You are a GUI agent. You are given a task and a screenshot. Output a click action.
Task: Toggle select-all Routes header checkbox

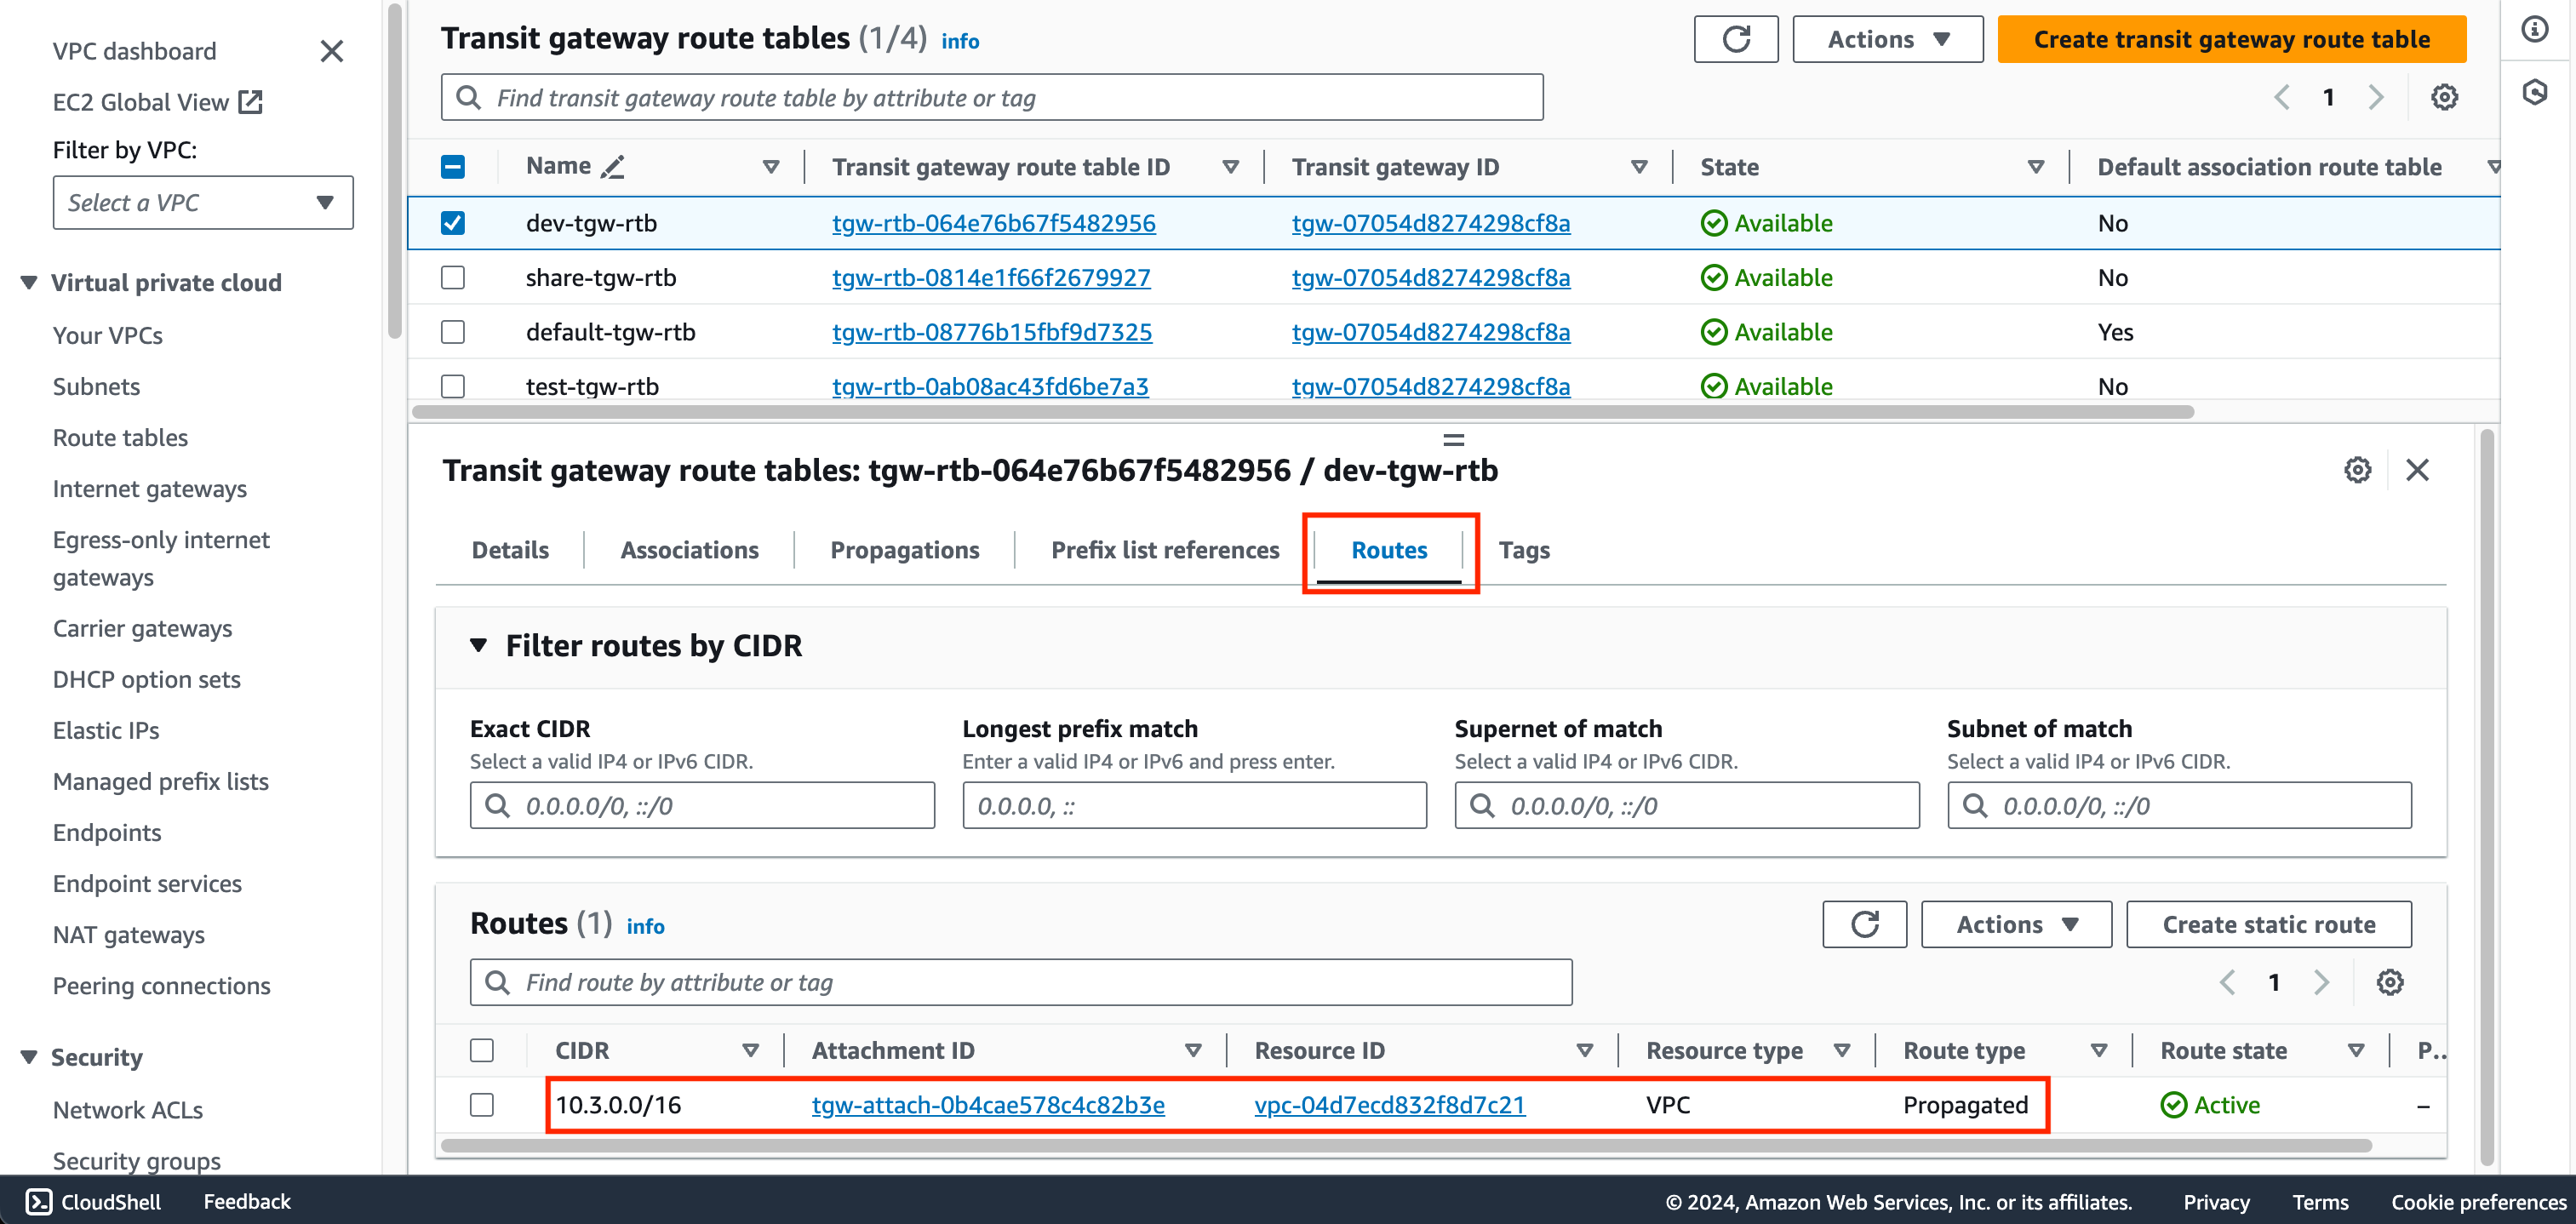coord(482,1051)
